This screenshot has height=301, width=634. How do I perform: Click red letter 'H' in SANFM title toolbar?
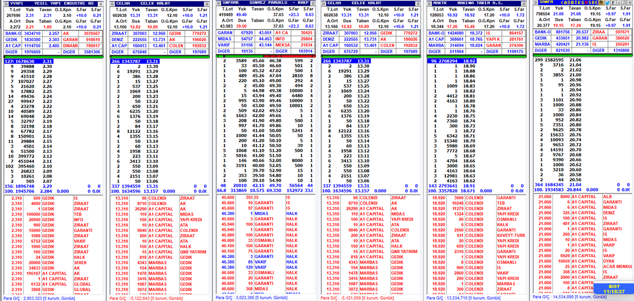[586, 3]
